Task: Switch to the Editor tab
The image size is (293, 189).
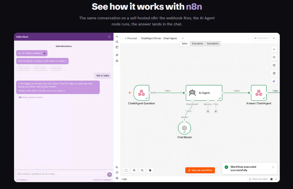Action: click(x=185, y=44)
